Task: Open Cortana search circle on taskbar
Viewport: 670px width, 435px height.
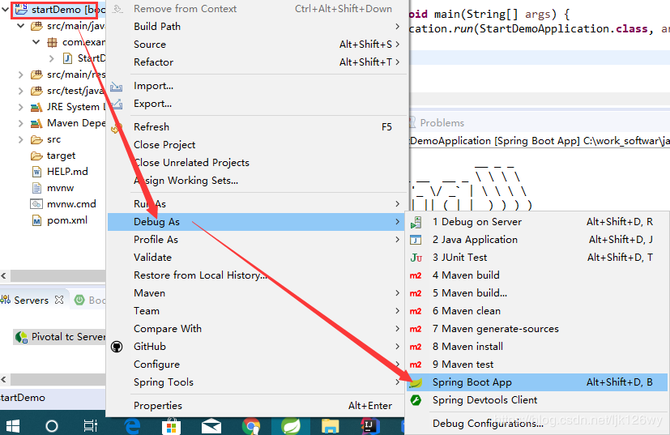Action: 52,425
